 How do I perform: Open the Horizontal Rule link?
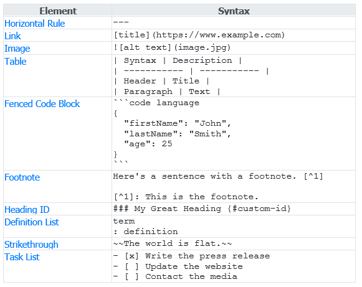pos(35,24)
